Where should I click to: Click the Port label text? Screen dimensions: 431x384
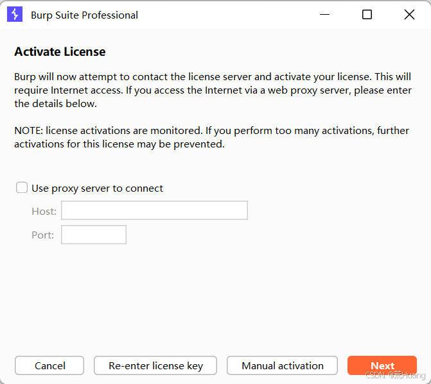point(42,235)
